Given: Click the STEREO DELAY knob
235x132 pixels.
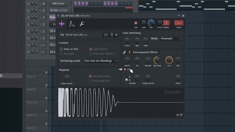Looking at the screenshot, I should 148,78.
